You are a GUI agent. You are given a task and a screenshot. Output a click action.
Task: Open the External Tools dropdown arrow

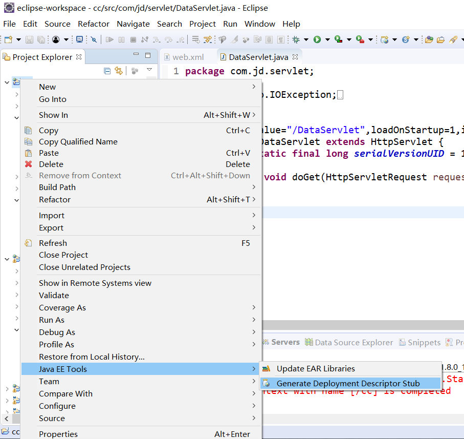click(370, 39)
